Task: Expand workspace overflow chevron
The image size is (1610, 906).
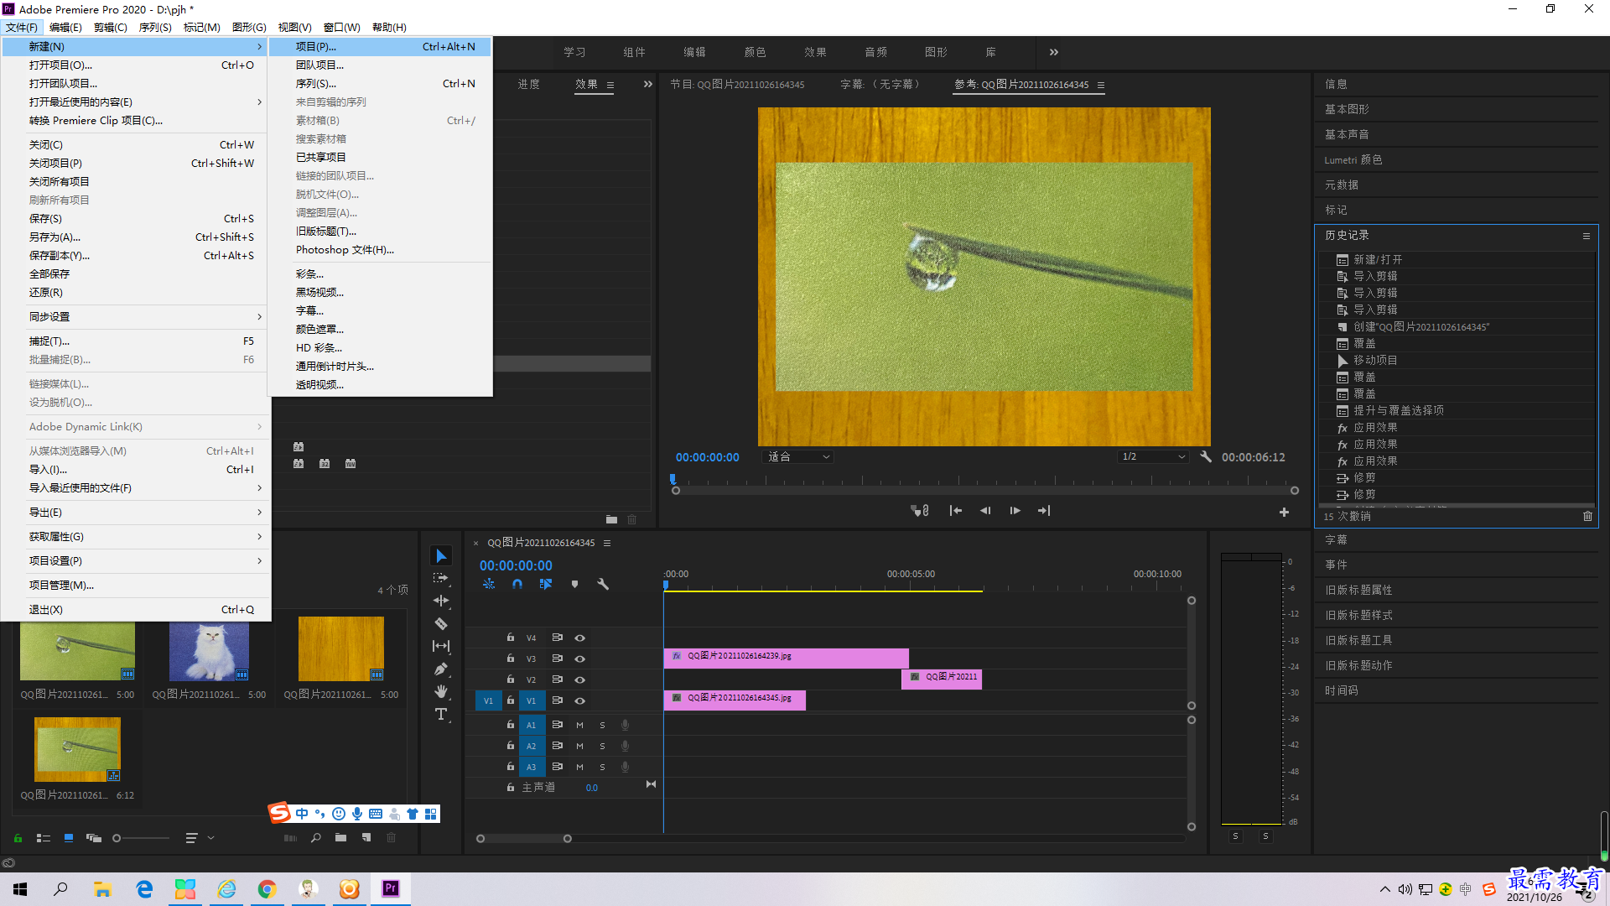Action: point(1054,52)
